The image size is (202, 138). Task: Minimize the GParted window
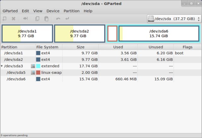click(184, 3)
